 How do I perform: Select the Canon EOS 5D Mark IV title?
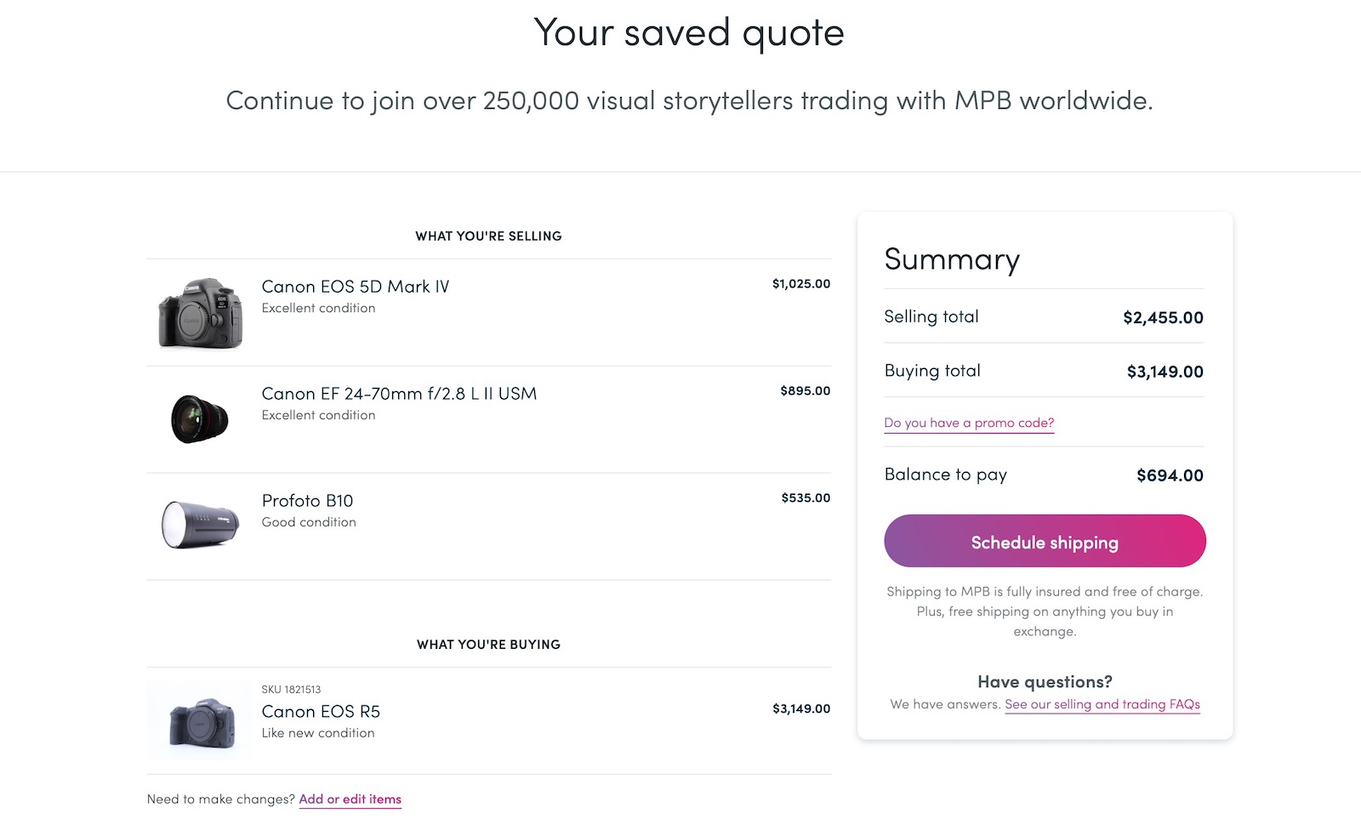[356, 287]
